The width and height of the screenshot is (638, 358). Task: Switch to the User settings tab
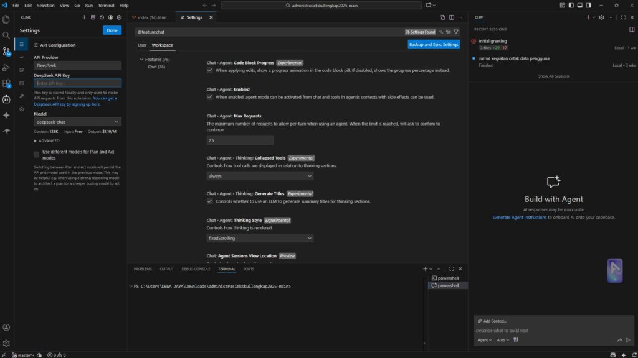click(x=141, y=45)
